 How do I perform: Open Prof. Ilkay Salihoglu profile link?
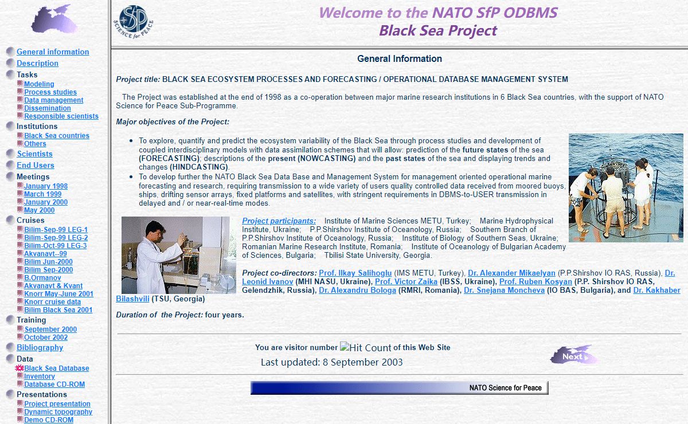[355, 273]
